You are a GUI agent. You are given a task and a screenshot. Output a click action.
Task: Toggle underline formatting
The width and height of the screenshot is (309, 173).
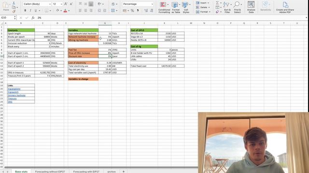point(35,11)
